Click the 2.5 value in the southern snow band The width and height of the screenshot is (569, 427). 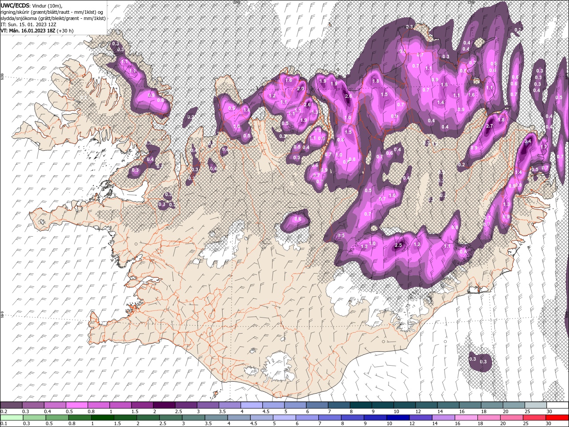[398, 245]
